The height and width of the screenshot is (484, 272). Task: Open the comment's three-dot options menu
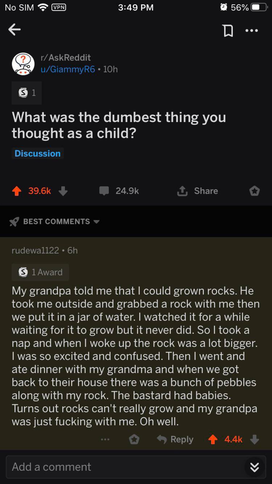coord(105,439)
